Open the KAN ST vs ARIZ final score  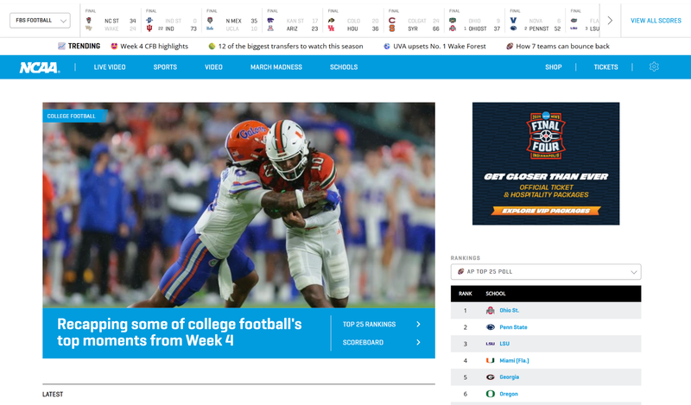[292, 21]
